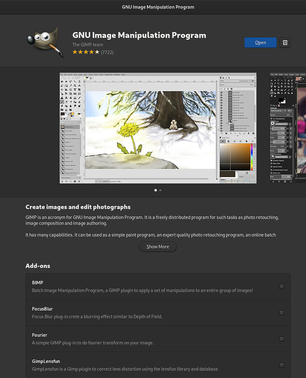Screen dimensions: 306x378
Task: Click The GIMP team developer name
Action: pos(87,45)
